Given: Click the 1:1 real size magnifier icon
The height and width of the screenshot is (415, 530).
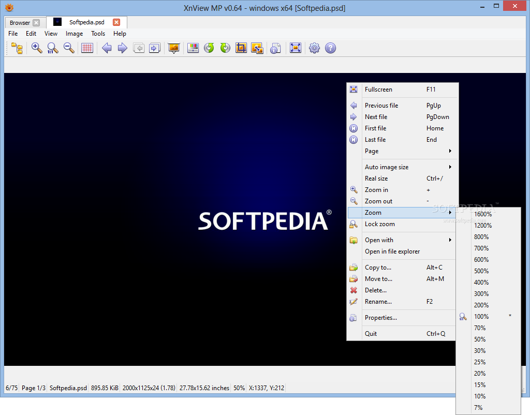Looking at the screenshot, I should [53, 48].
